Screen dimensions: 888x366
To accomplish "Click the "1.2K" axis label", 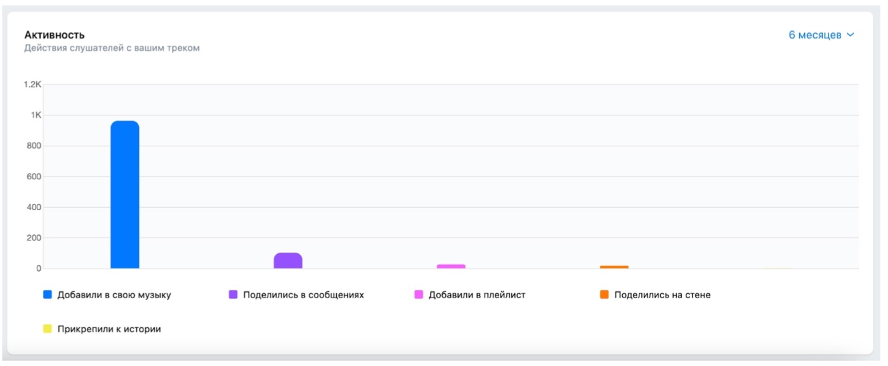I will [x=33, y=85].
